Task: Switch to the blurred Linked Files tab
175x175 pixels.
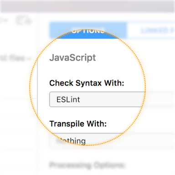Action: click(151, 31)
